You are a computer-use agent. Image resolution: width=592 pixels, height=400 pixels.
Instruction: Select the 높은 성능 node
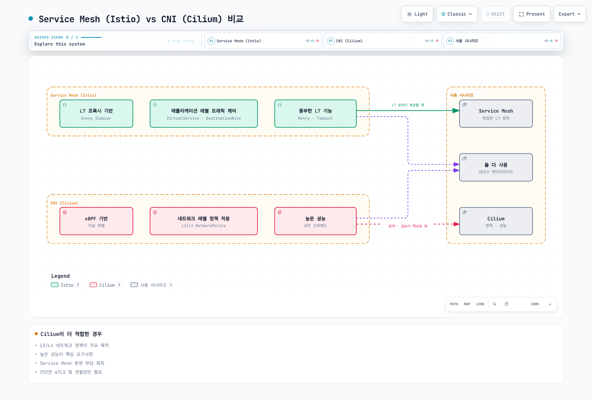coord(315,221)
